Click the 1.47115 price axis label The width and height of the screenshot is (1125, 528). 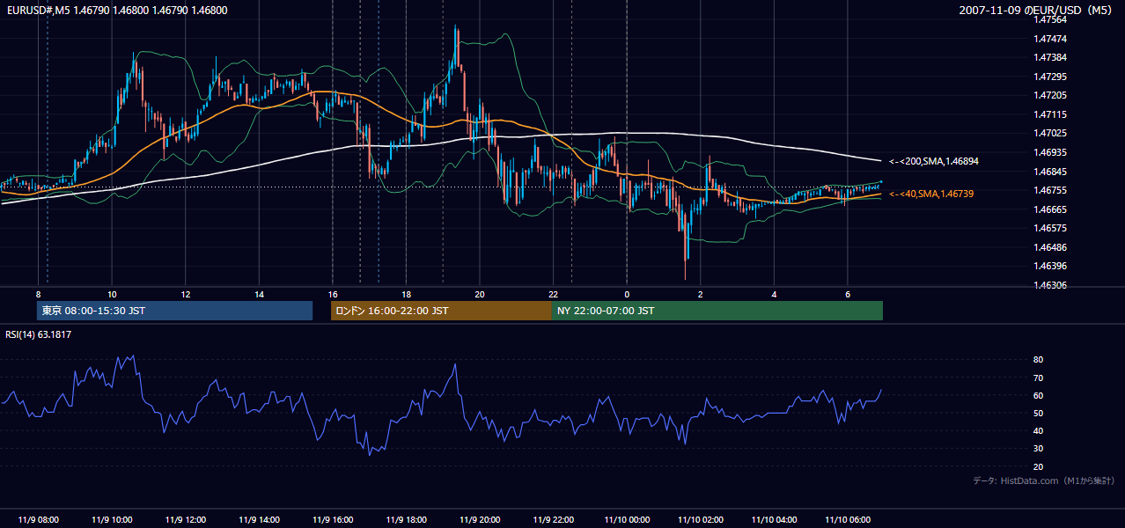pos(1050,114)
